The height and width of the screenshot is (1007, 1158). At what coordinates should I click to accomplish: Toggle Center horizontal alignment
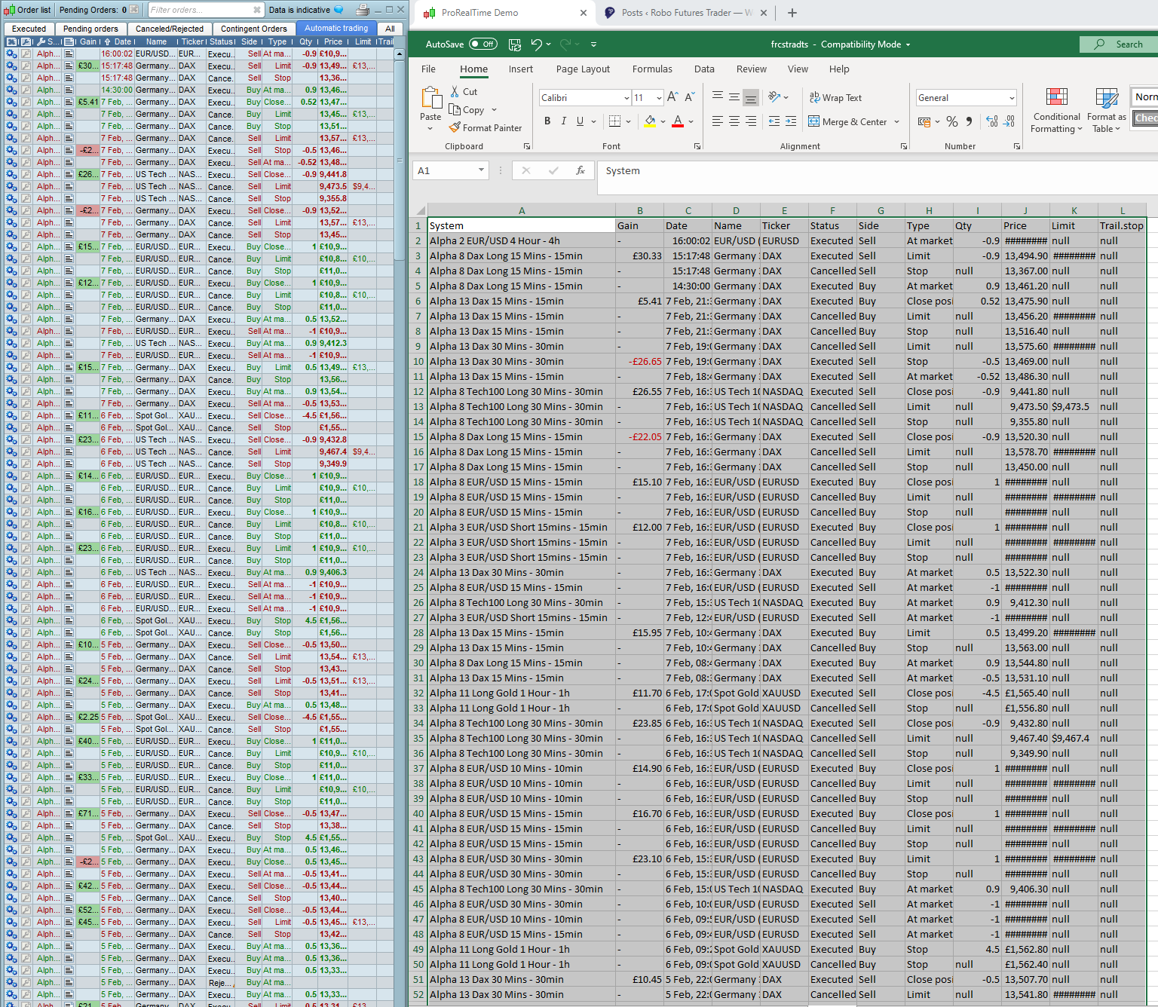734,121
